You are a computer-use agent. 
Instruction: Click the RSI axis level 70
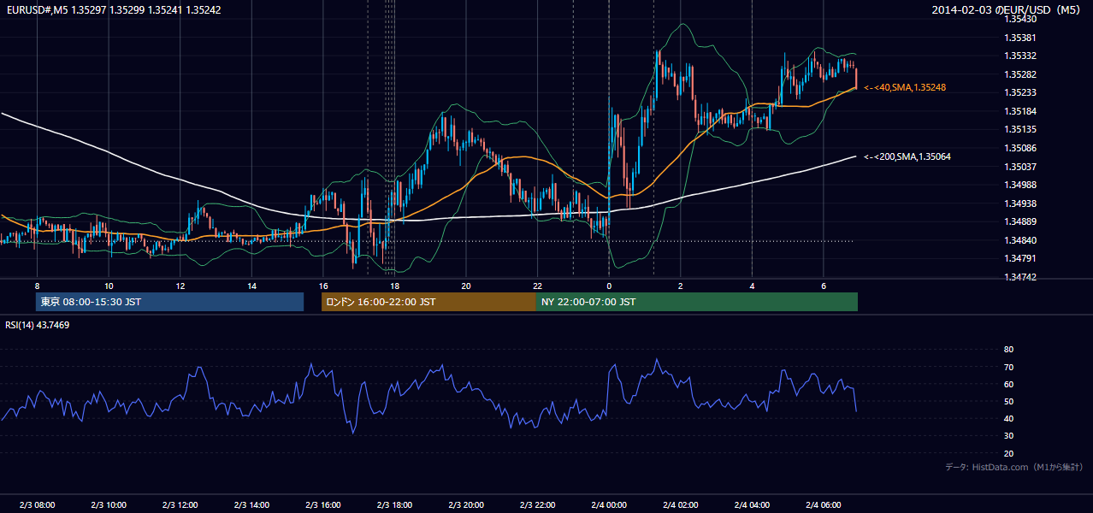tap(1008, 367)
